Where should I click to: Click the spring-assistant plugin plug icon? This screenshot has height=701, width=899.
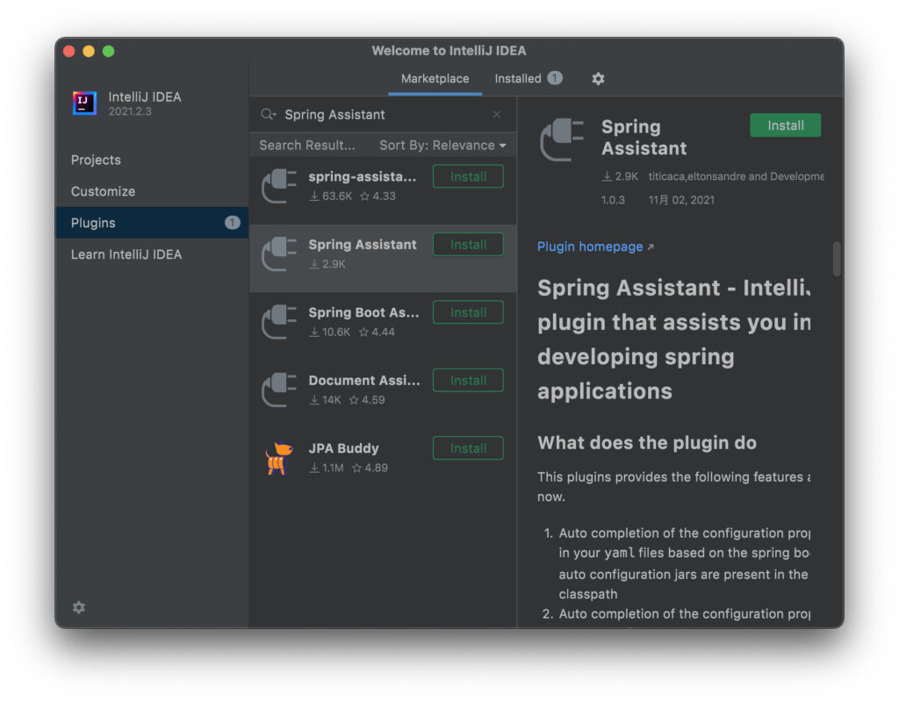pyautogui.click(x=279, y=185)
